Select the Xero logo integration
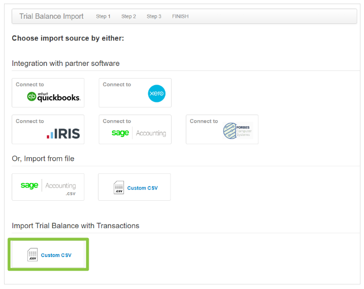 156,94
